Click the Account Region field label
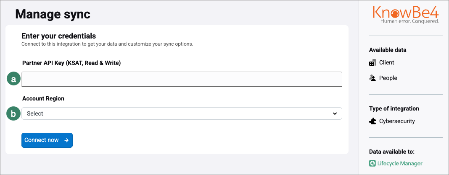Image resolution: width=449 pixels, height=175 pixels. tap(43, 98)
